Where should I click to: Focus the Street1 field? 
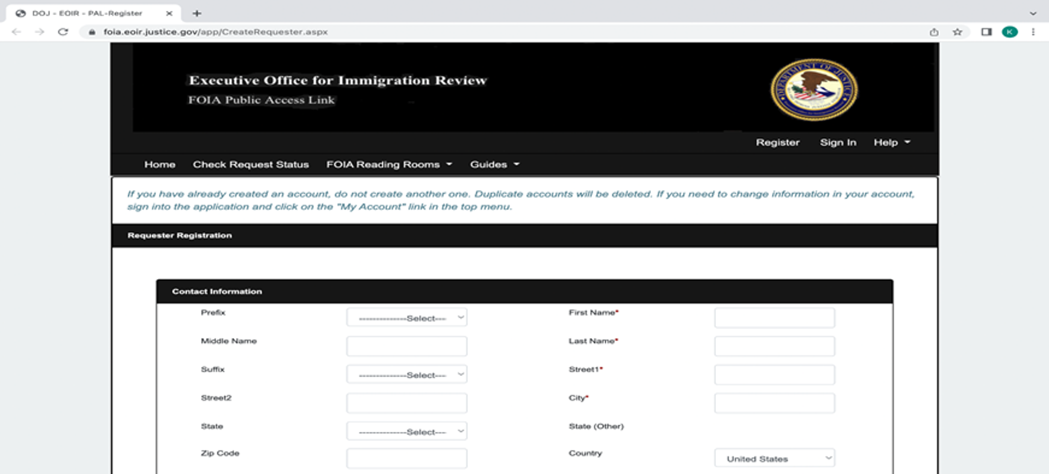774,374
